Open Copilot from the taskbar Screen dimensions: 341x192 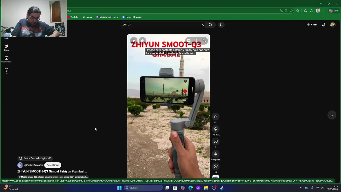(x=183, y=188)
